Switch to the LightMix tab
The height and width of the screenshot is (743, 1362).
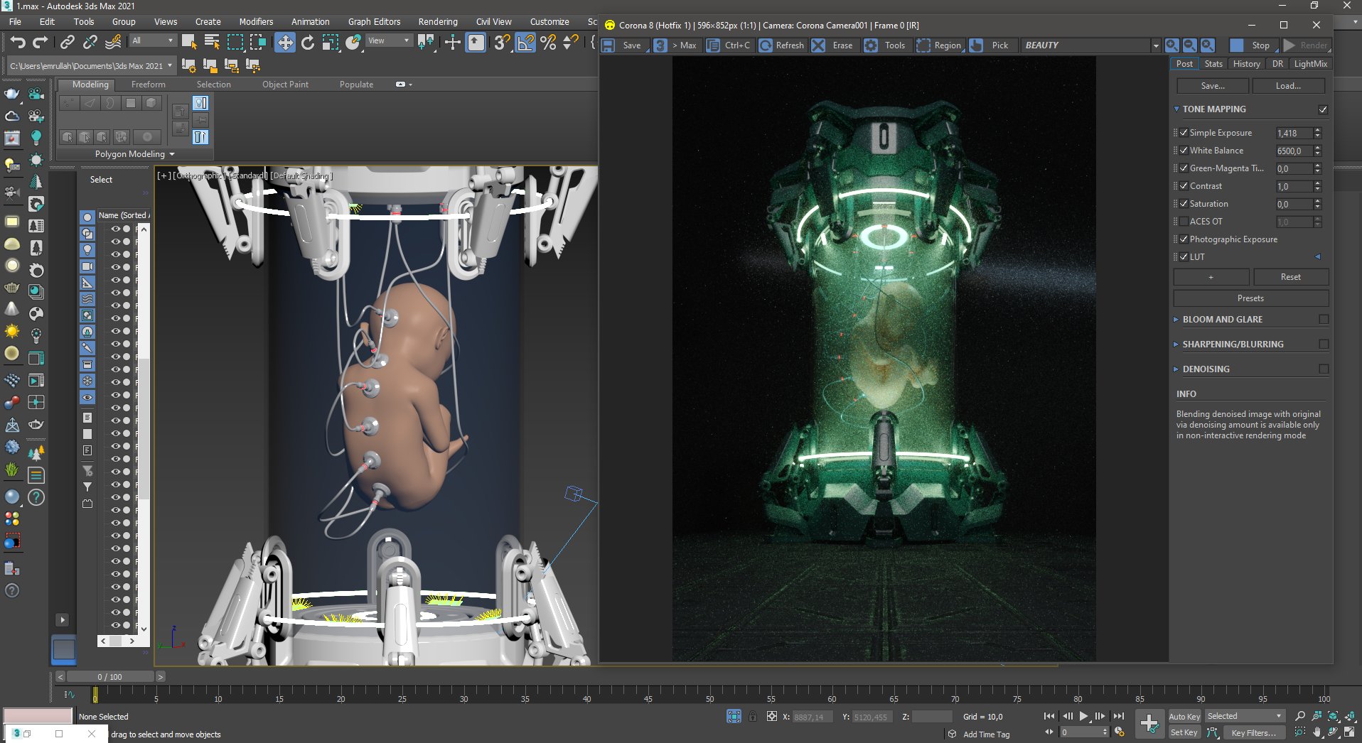tap(1310, 64)
